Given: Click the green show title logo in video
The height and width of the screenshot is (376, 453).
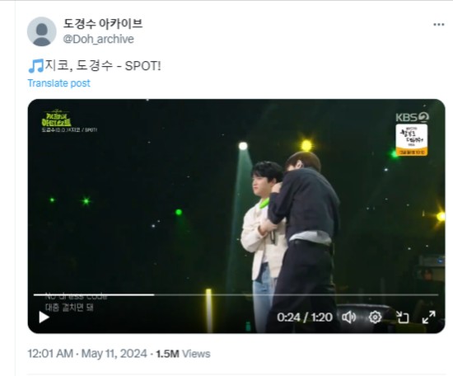Looking at the screenshot, I should (56, 118).
